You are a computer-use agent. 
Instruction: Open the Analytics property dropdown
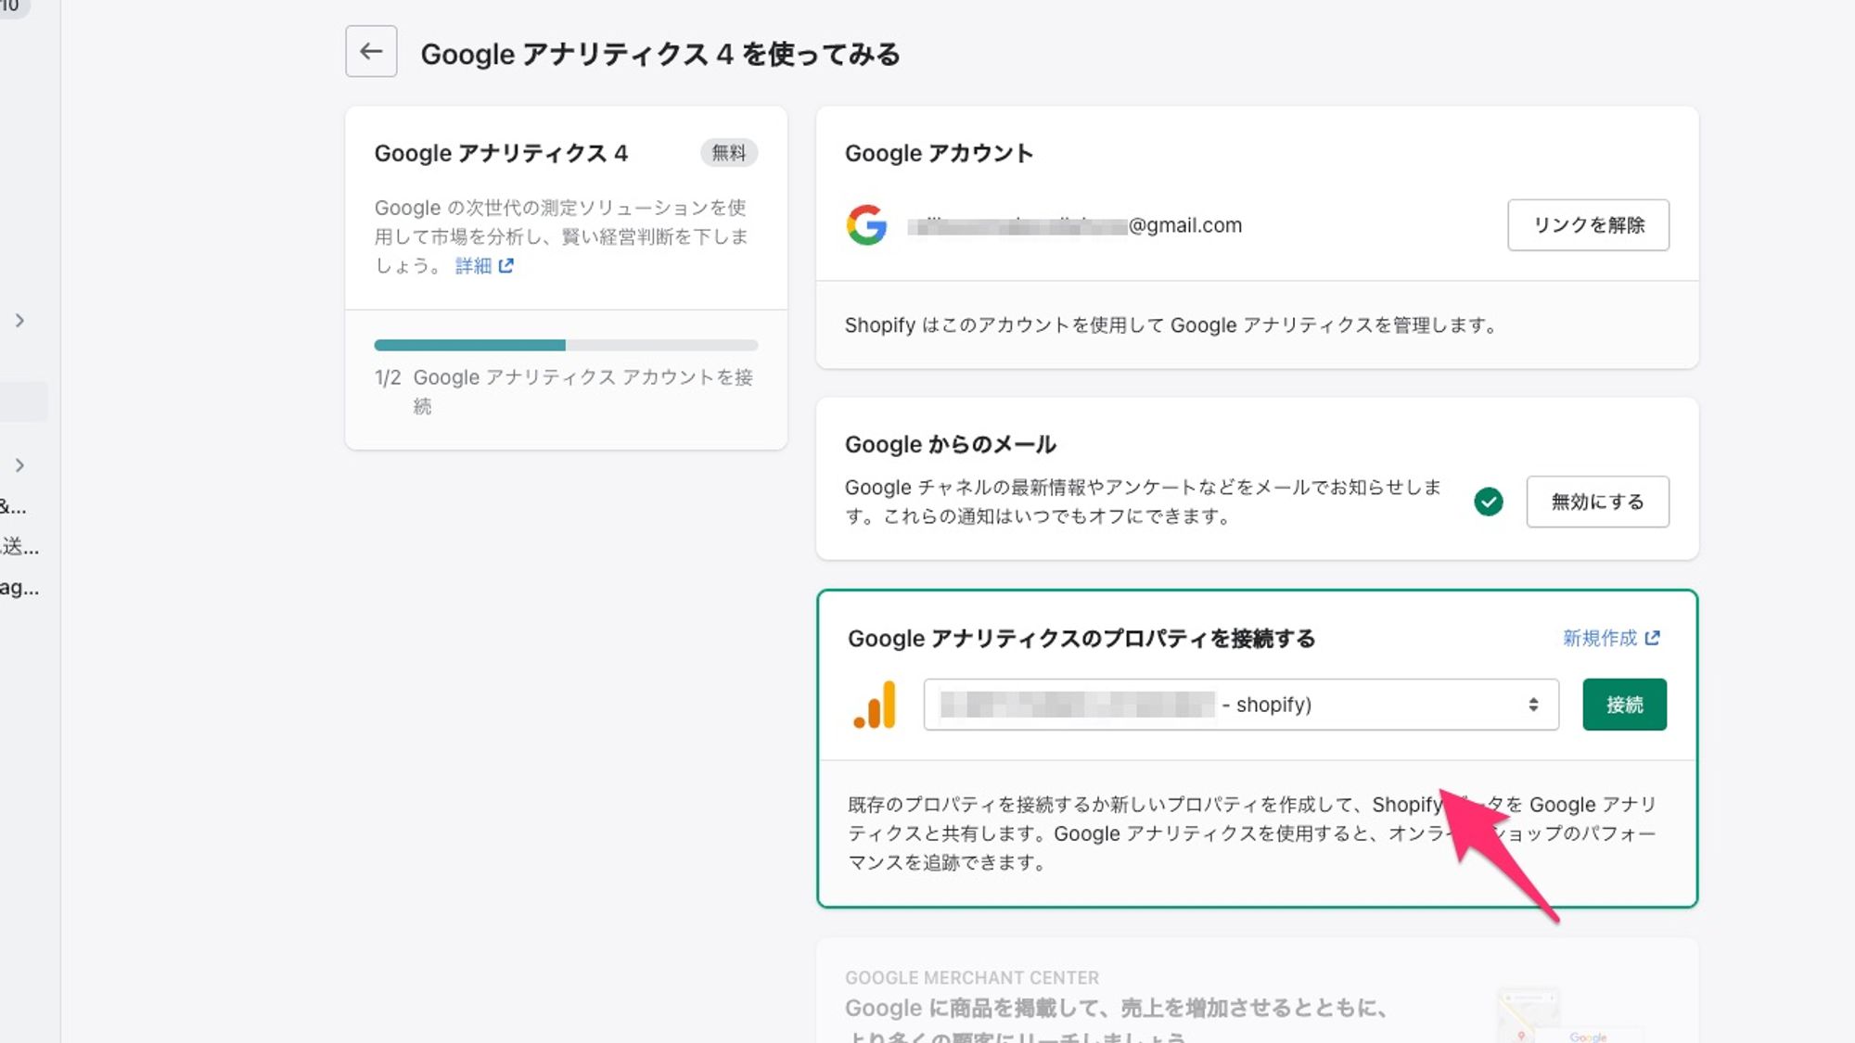(x=1241, y=705)
